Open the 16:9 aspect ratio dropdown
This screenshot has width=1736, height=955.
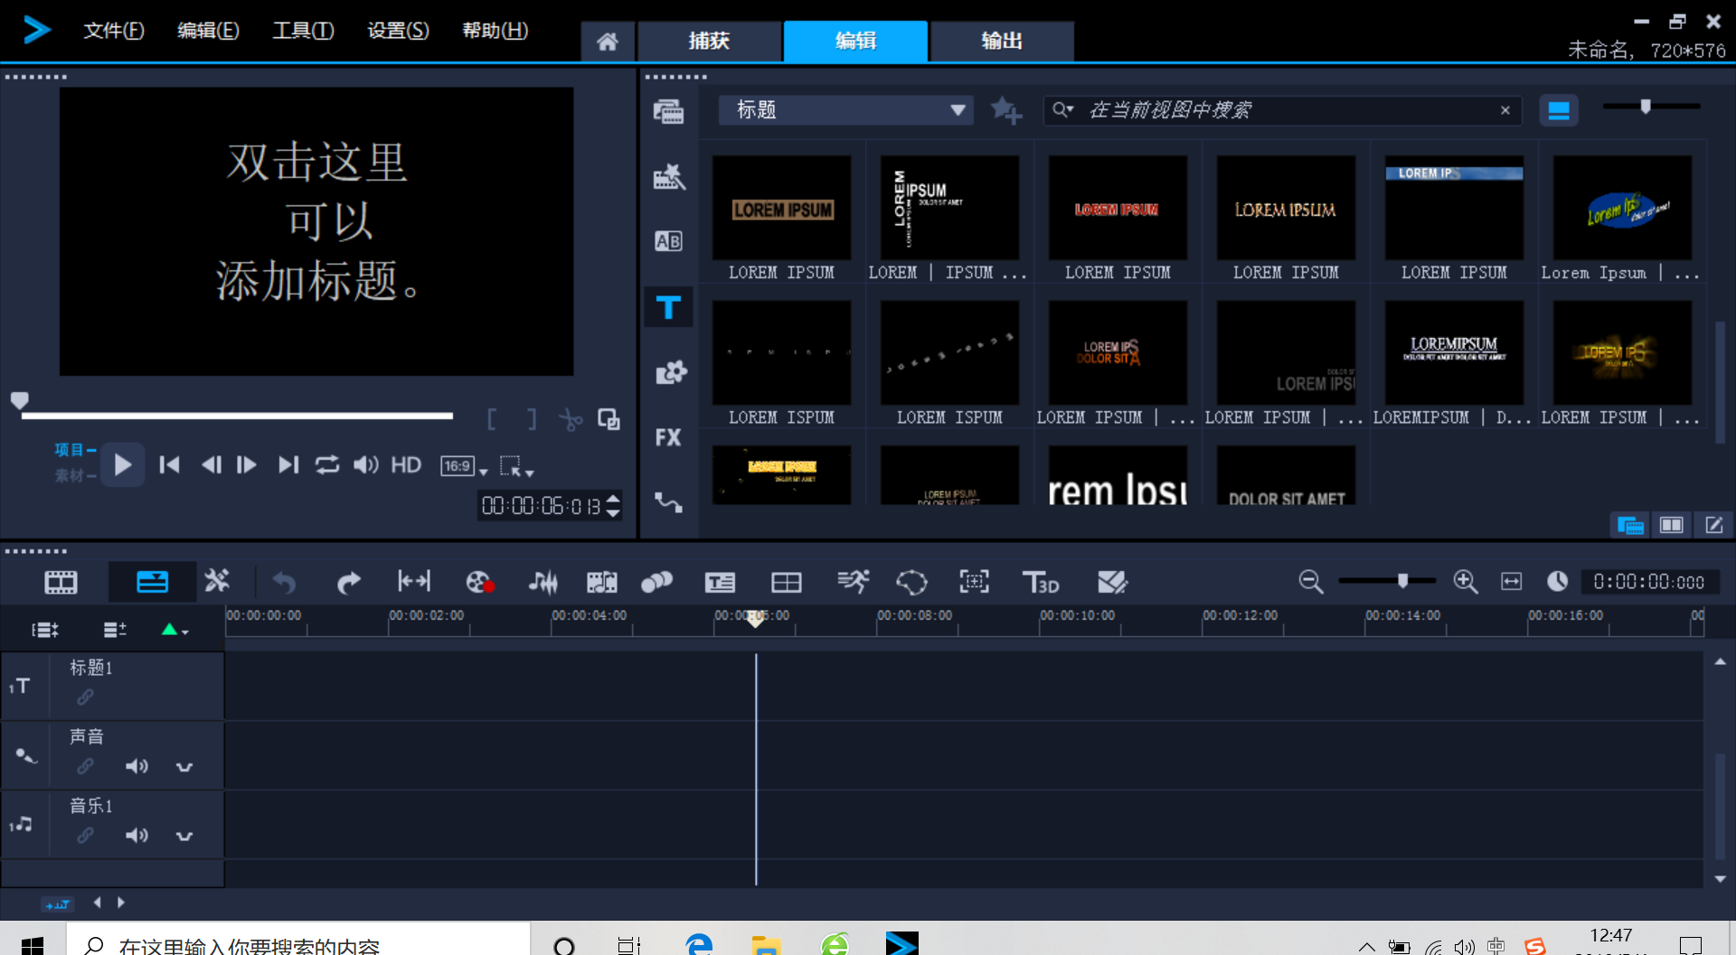pyautogui.click(x=464, y=466)
